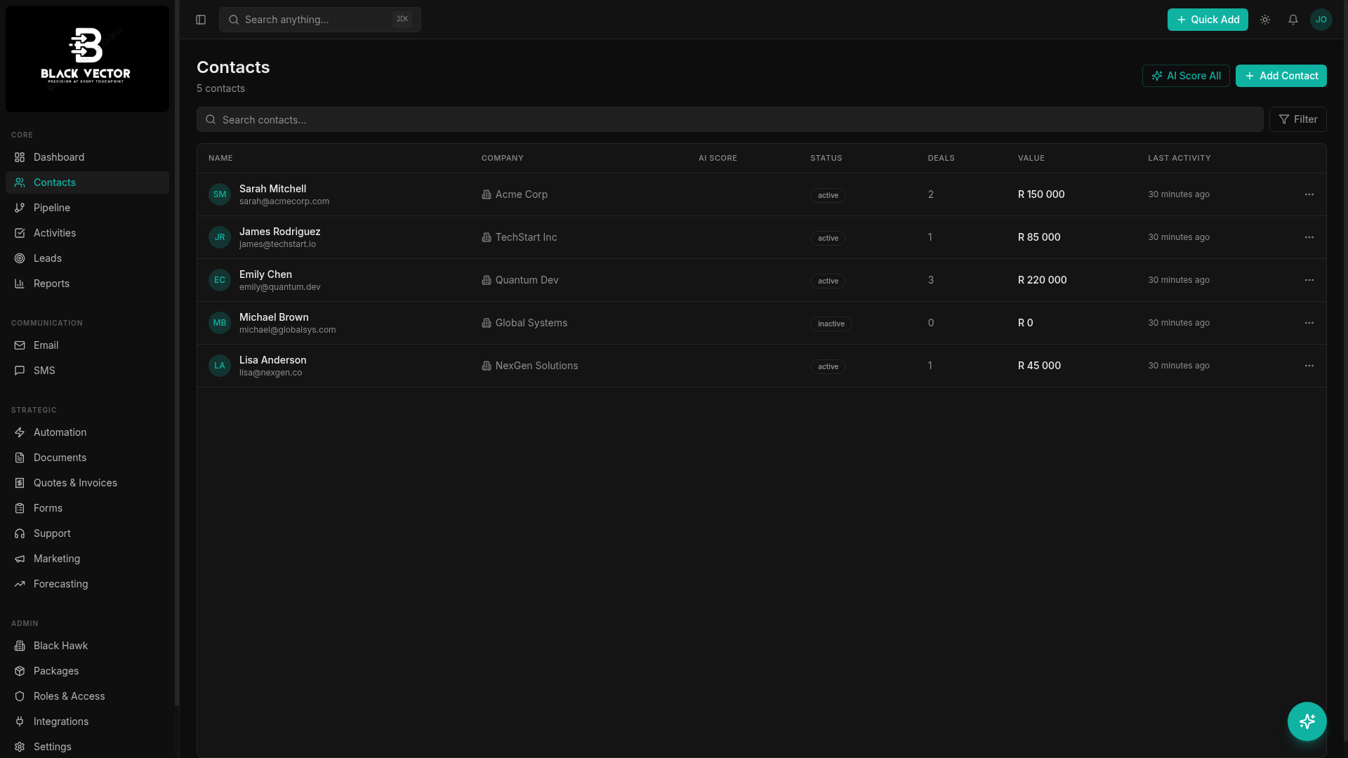This screenshot has height=758, width=1348.
Task: Click the Marketing megaphone icon
Action: tap(20, 559)
